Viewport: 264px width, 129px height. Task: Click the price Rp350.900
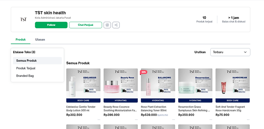[x=186, y=115]
